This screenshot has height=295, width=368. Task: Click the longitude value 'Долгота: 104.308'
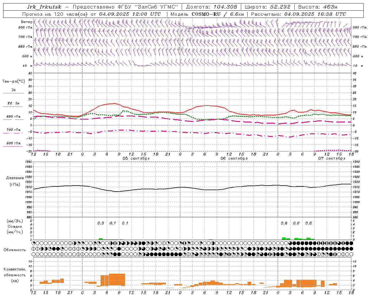point(212,7)
